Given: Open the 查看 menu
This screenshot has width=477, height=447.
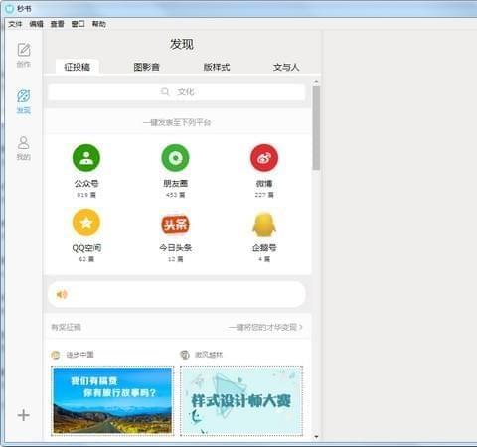Looking at the screenshot, I should [58, 24].
